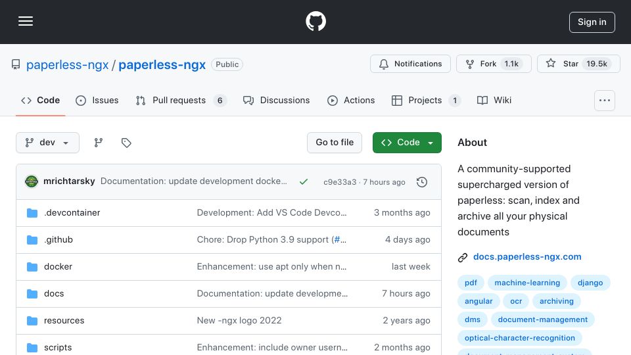631x355 pixels.
Task: Open the three-dot more options menu
Action: click(605, 100)
